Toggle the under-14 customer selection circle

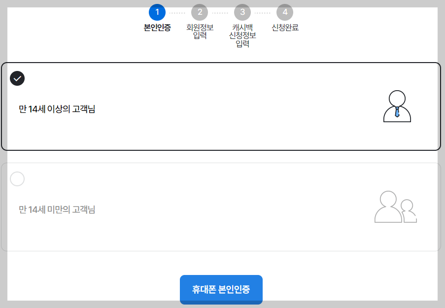point(17,179)
